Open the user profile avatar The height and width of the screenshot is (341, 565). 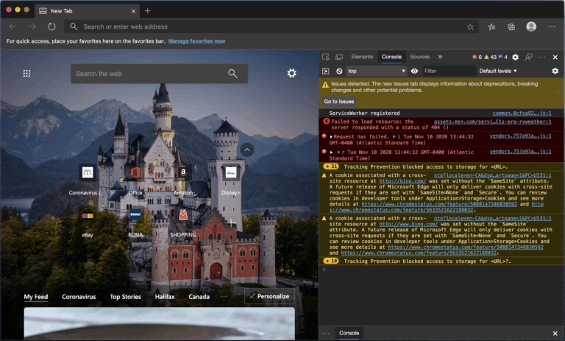[531, 27]
